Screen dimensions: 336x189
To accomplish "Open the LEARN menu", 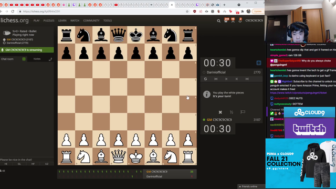I will [62, 20].
